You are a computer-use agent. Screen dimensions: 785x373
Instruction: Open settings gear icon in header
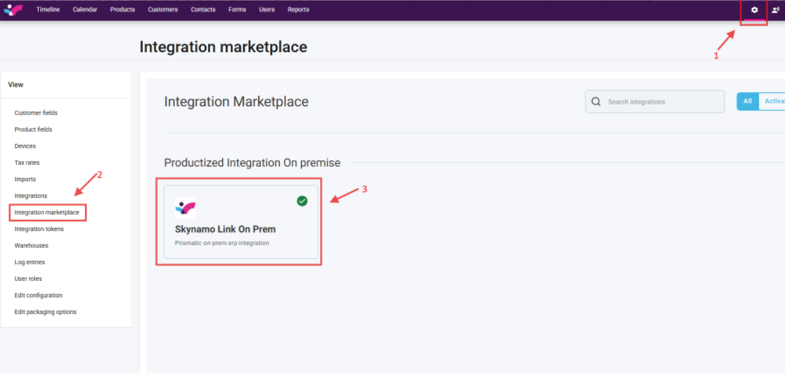click(x=754, y=10)
